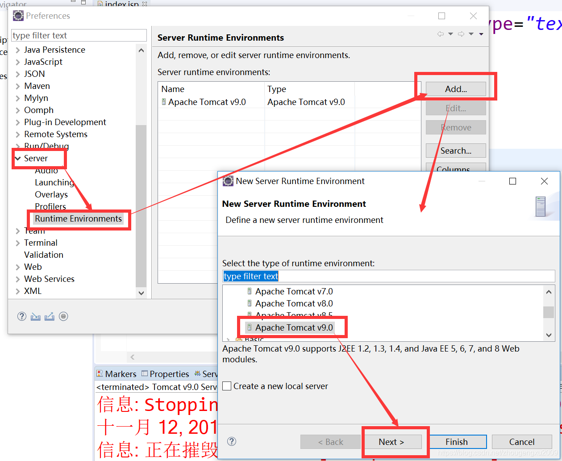
Task: Click runtime type list scroll up arrow
Action: (549, 292)
